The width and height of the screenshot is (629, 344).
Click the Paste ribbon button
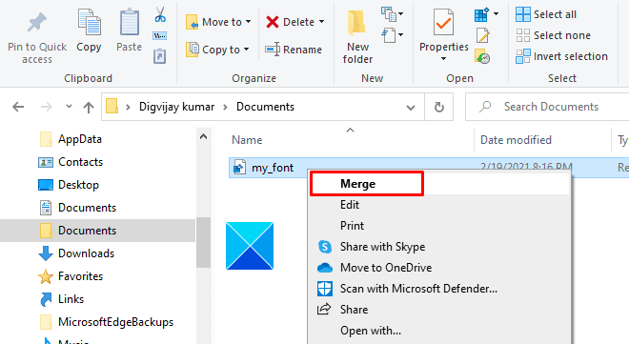(x=130, y=30)
